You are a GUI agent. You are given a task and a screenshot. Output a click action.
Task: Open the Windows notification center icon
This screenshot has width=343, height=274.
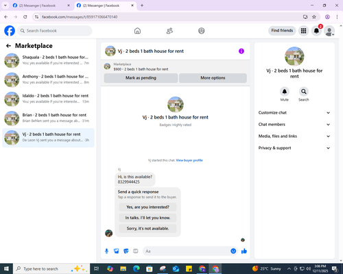pyautogui.click(x=335, y=269)
